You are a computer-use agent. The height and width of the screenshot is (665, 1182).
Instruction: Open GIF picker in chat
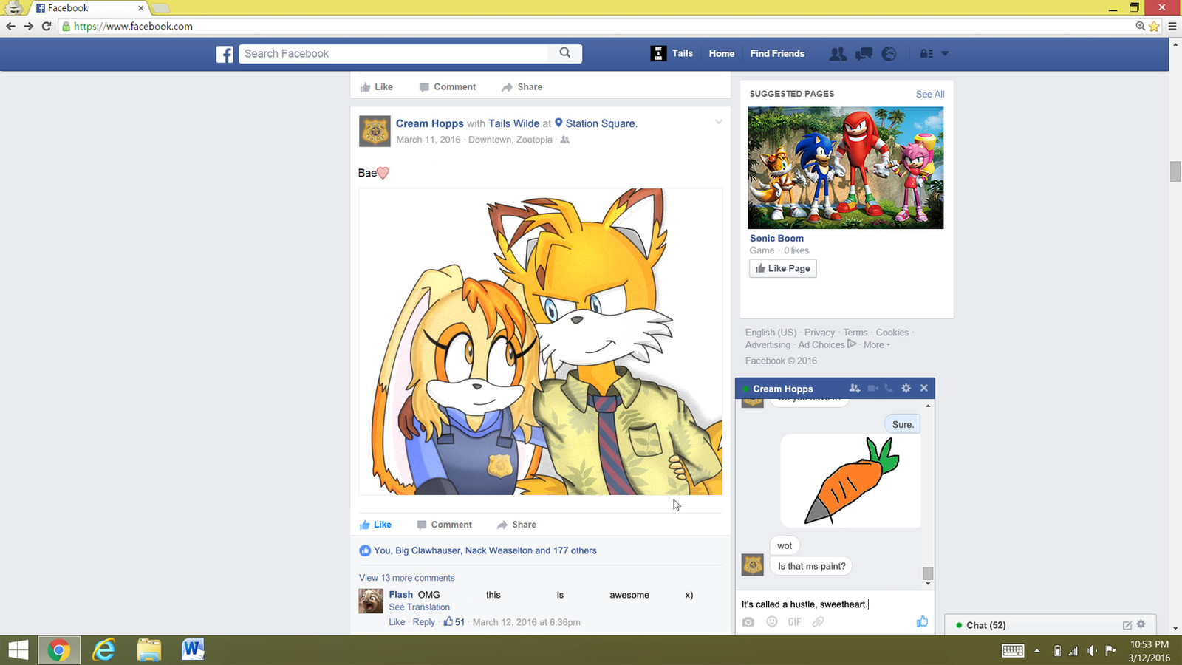click(x=794, y=622)
